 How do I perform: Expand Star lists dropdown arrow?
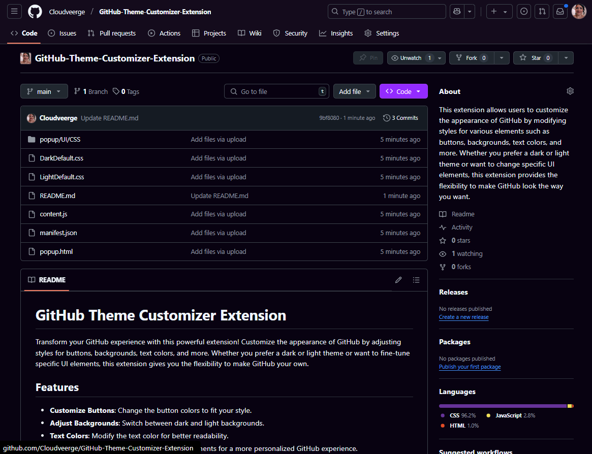(566, 58)
